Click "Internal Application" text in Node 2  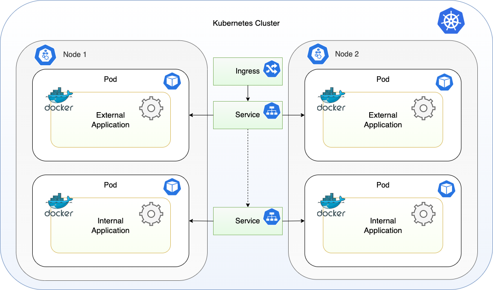tap(383, 226)
